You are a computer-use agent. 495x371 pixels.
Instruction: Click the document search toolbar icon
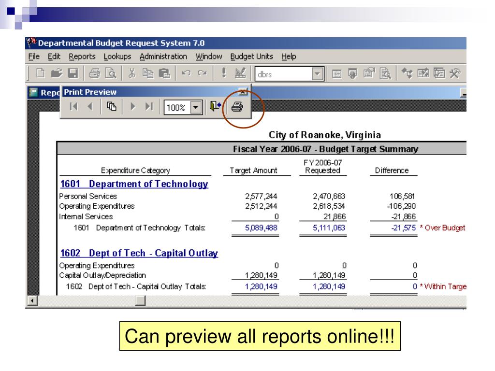385,73
